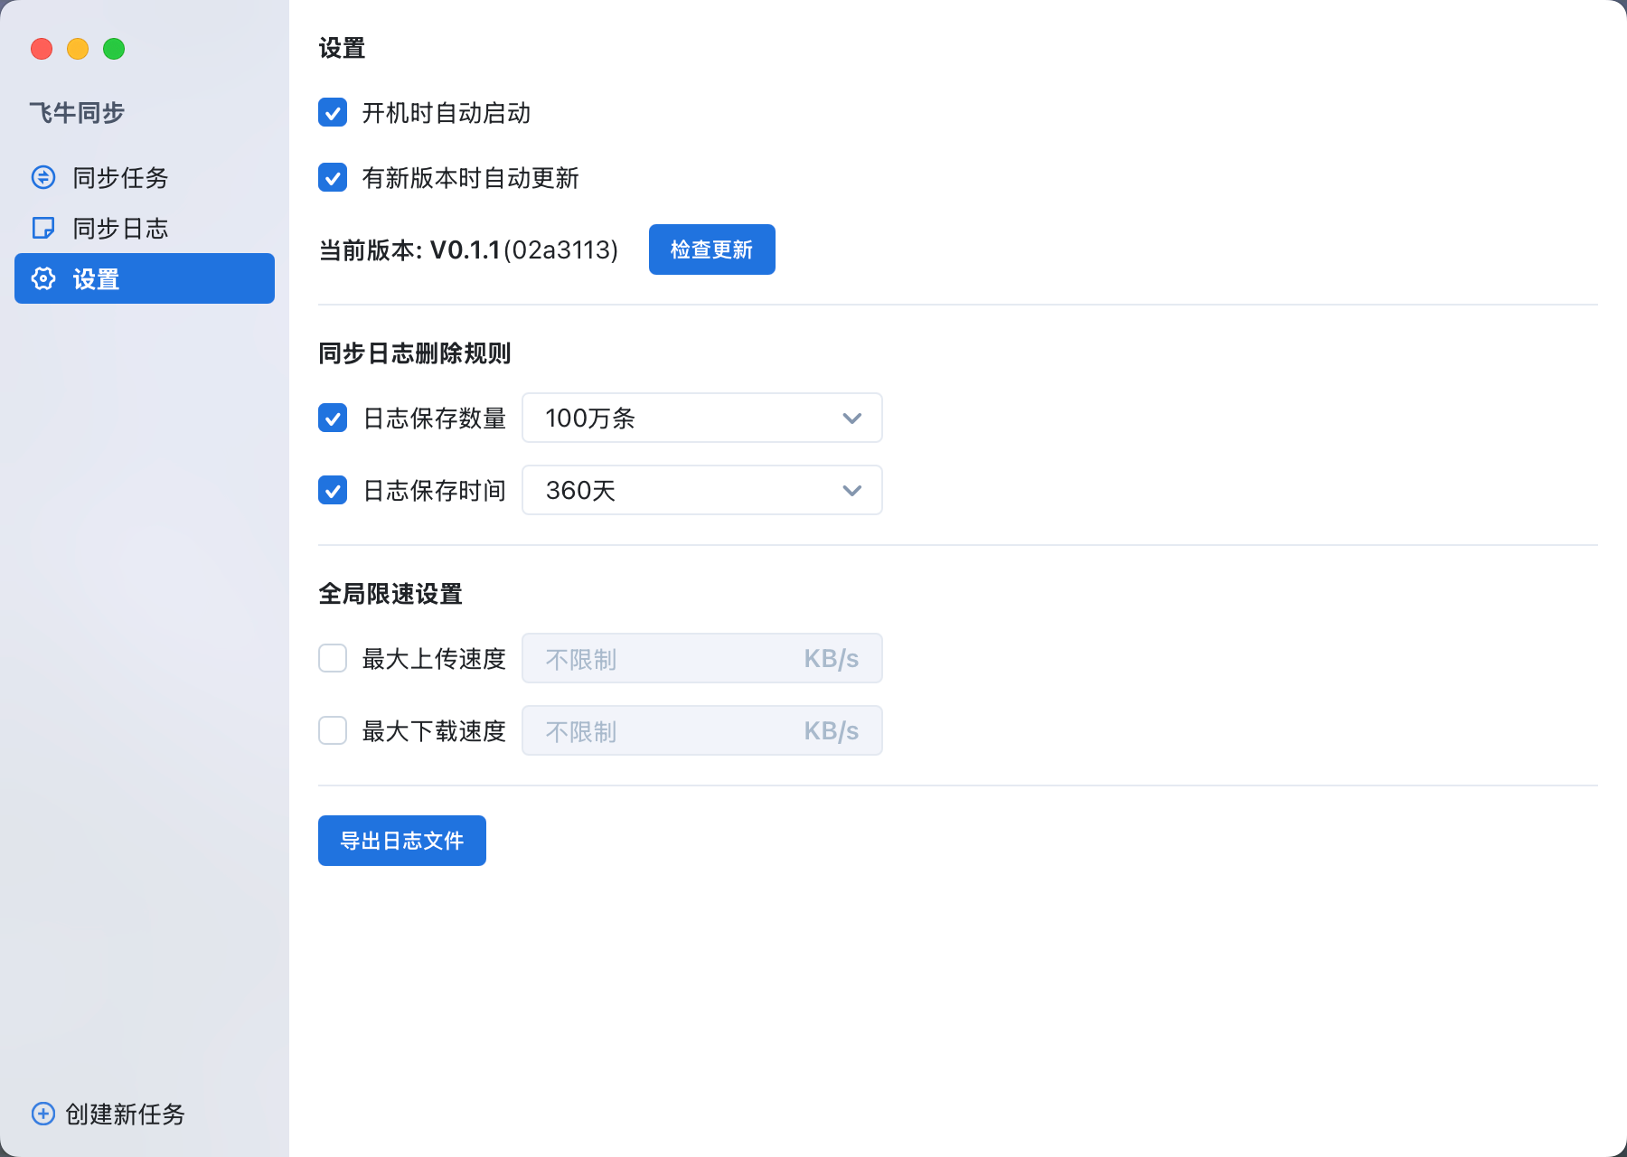The height and width of the screenshot is (1157, 1627).
Task: Click the sync log note icon
Action: coord(43,228)
